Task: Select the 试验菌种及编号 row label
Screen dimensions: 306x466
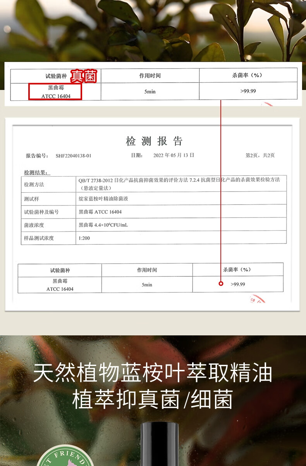Action: click(41, 212)
